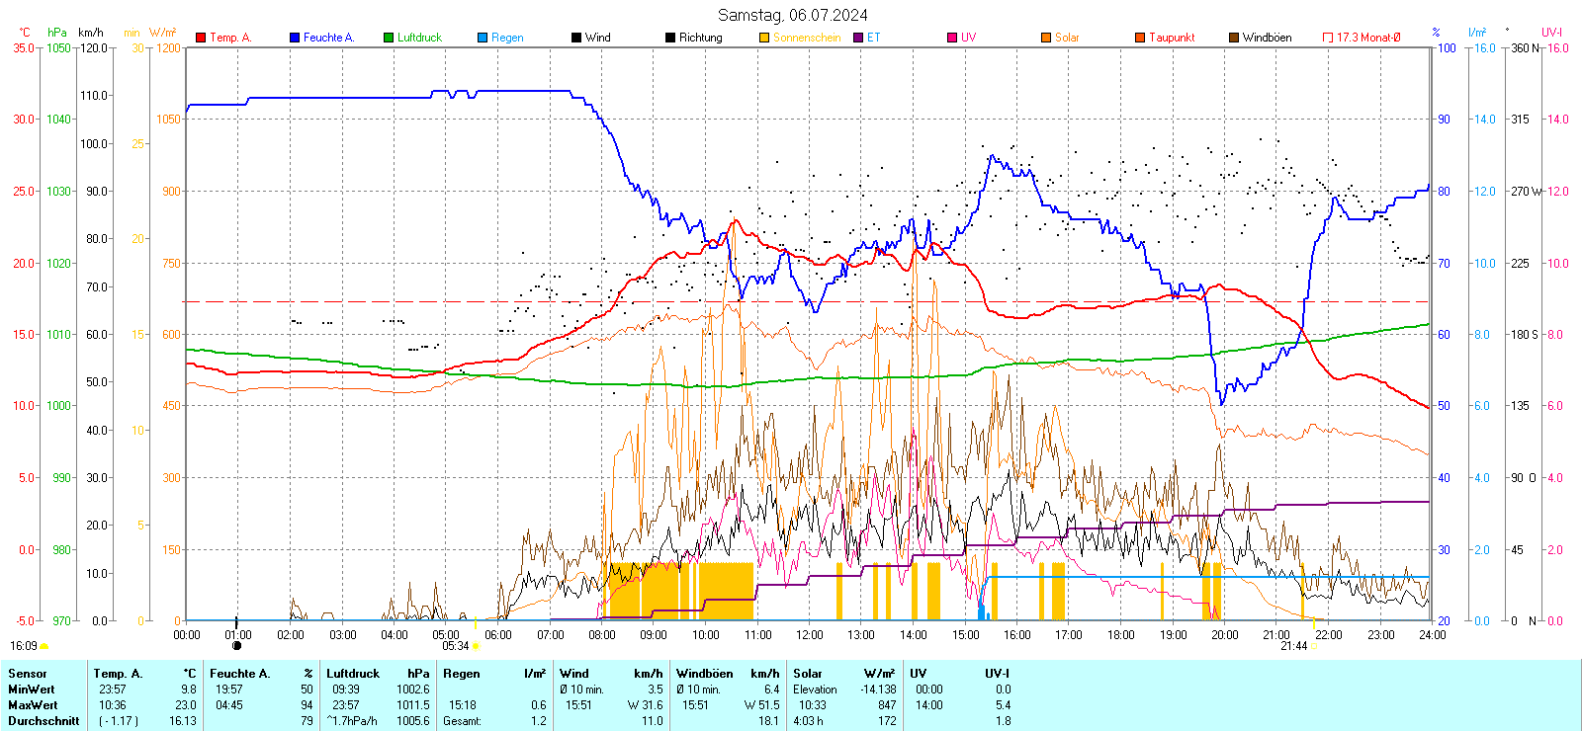Click the yellow icon beside 16:09

pos(44,646)
